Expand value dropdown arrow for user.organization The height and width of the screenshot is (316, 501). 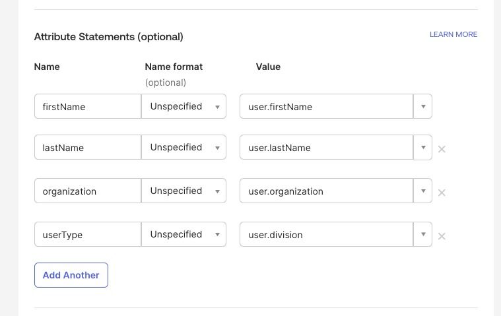pos(422,191)
